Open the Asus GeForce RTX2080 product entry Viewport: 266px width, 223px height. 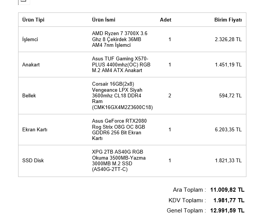(x=119, y=129)
